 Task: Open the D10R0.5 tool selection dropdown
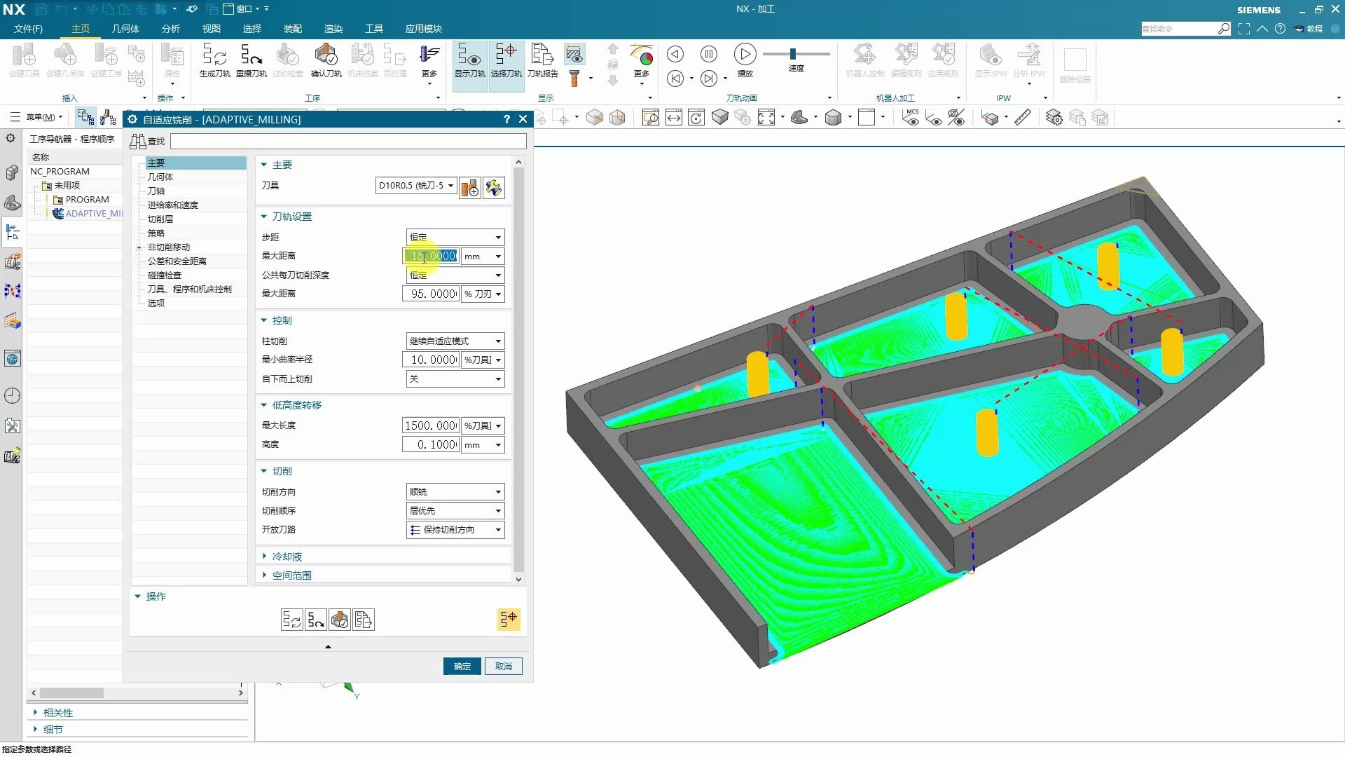416,186
